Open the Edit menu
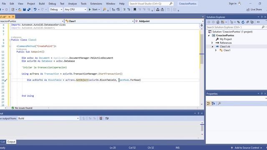267x150 pixels. (12, 4)
